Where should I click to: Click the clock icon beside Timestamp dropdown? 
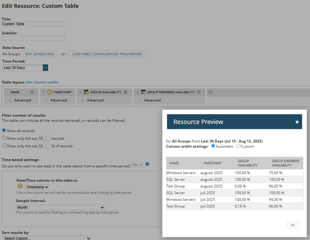[20, 186]
